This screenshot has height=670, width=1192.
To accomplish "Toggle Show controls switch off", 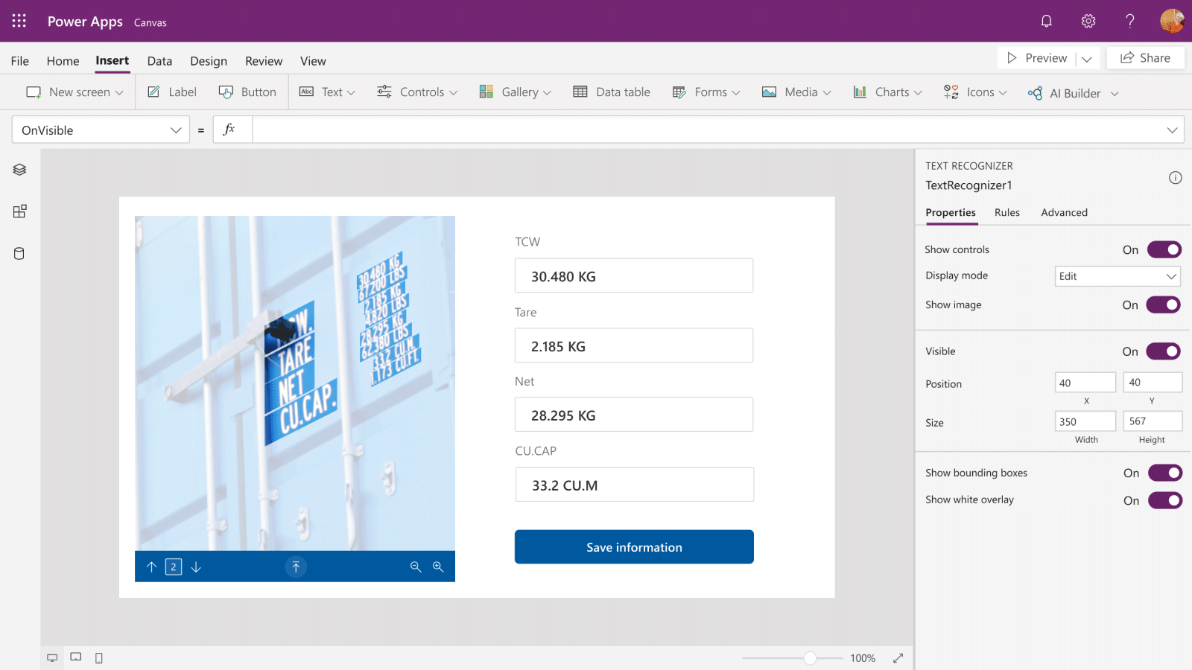I will coord(1164,249).
